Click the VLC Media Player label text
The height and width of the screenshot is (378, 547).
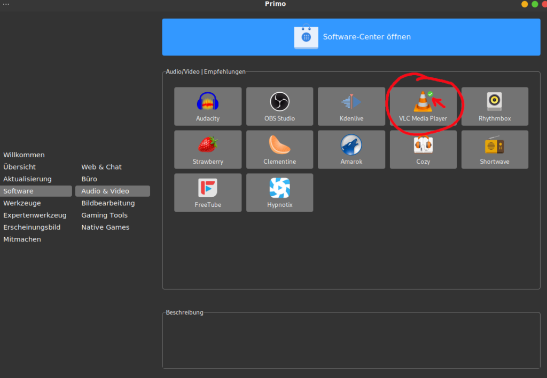pyautogui.click(x=423, y=118)
